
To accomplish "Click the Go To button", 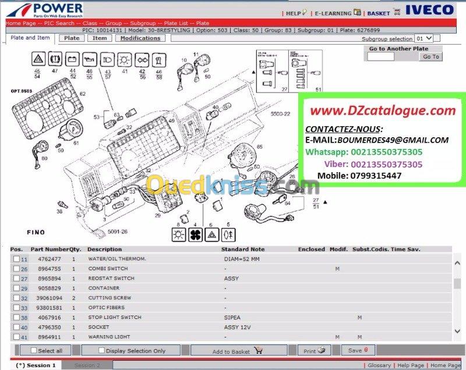I will (430, 56).
